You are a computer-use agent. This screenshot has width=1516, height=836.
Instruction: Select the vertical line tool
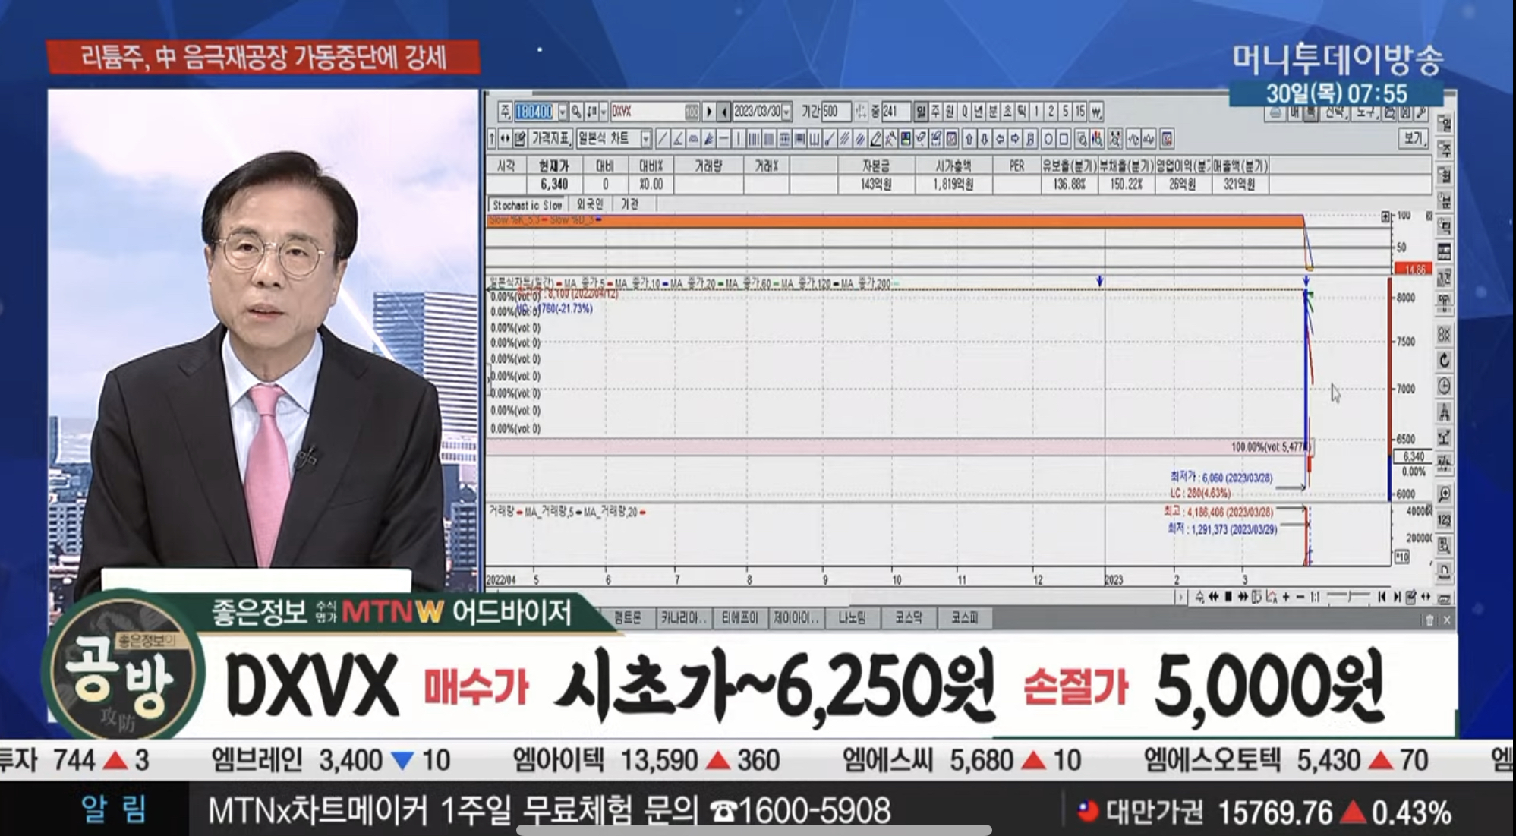[739, 139]
